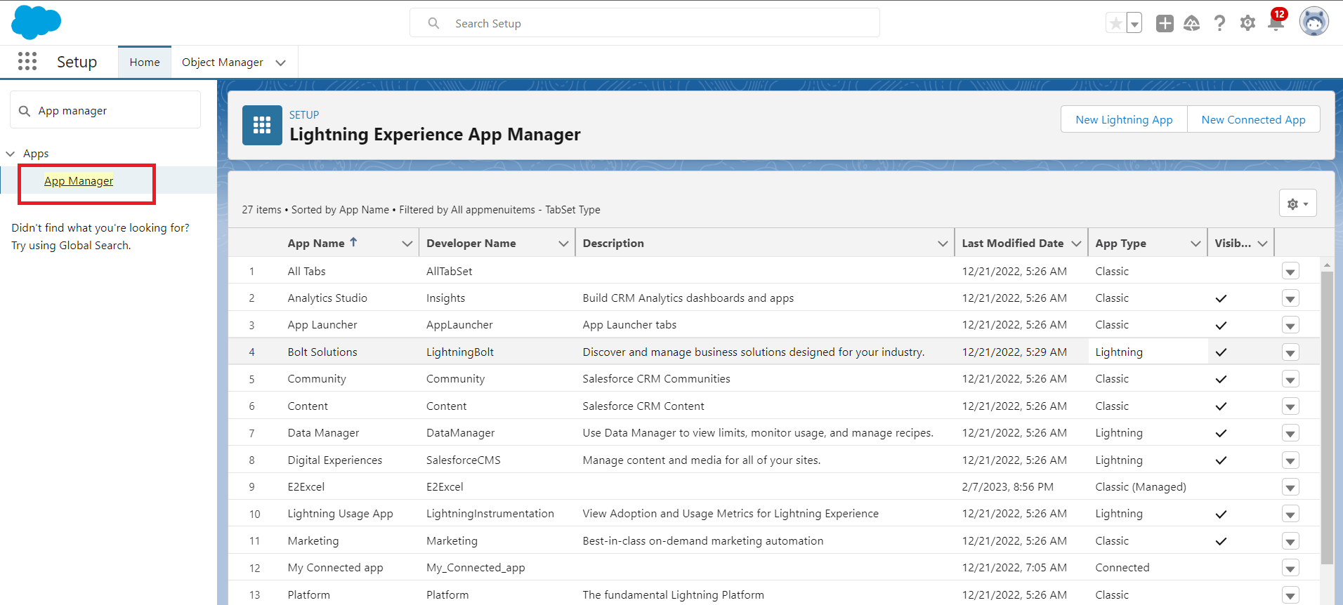Open row actions for Content
The image size is (1343, 605).
[x=1290, y=406]
